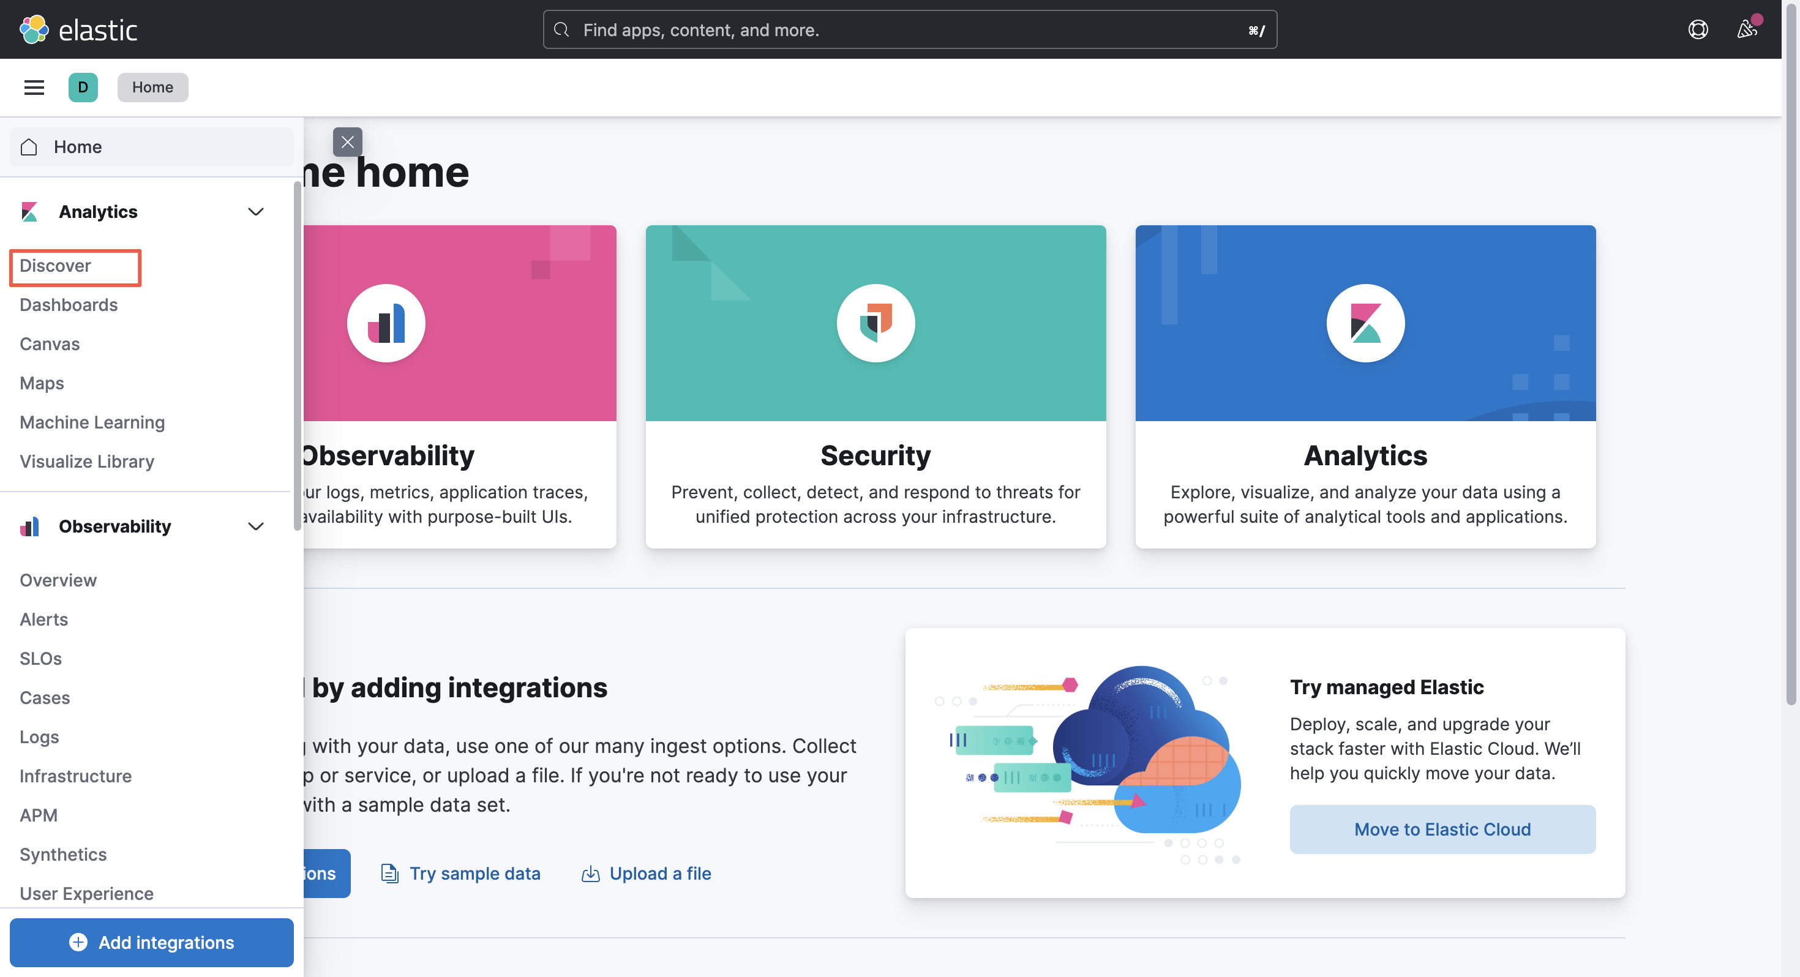The height and width of the screenshot is (977, 1800).
Task: Open User Experience in the sidebar
Action: pyautogui.click(x=87, y=893)
